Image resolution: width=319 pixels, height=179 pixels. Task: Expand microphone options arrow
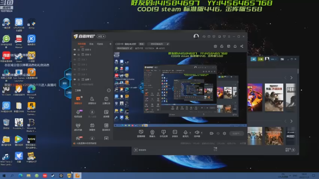pyautogui.click(x=190, y=133)
